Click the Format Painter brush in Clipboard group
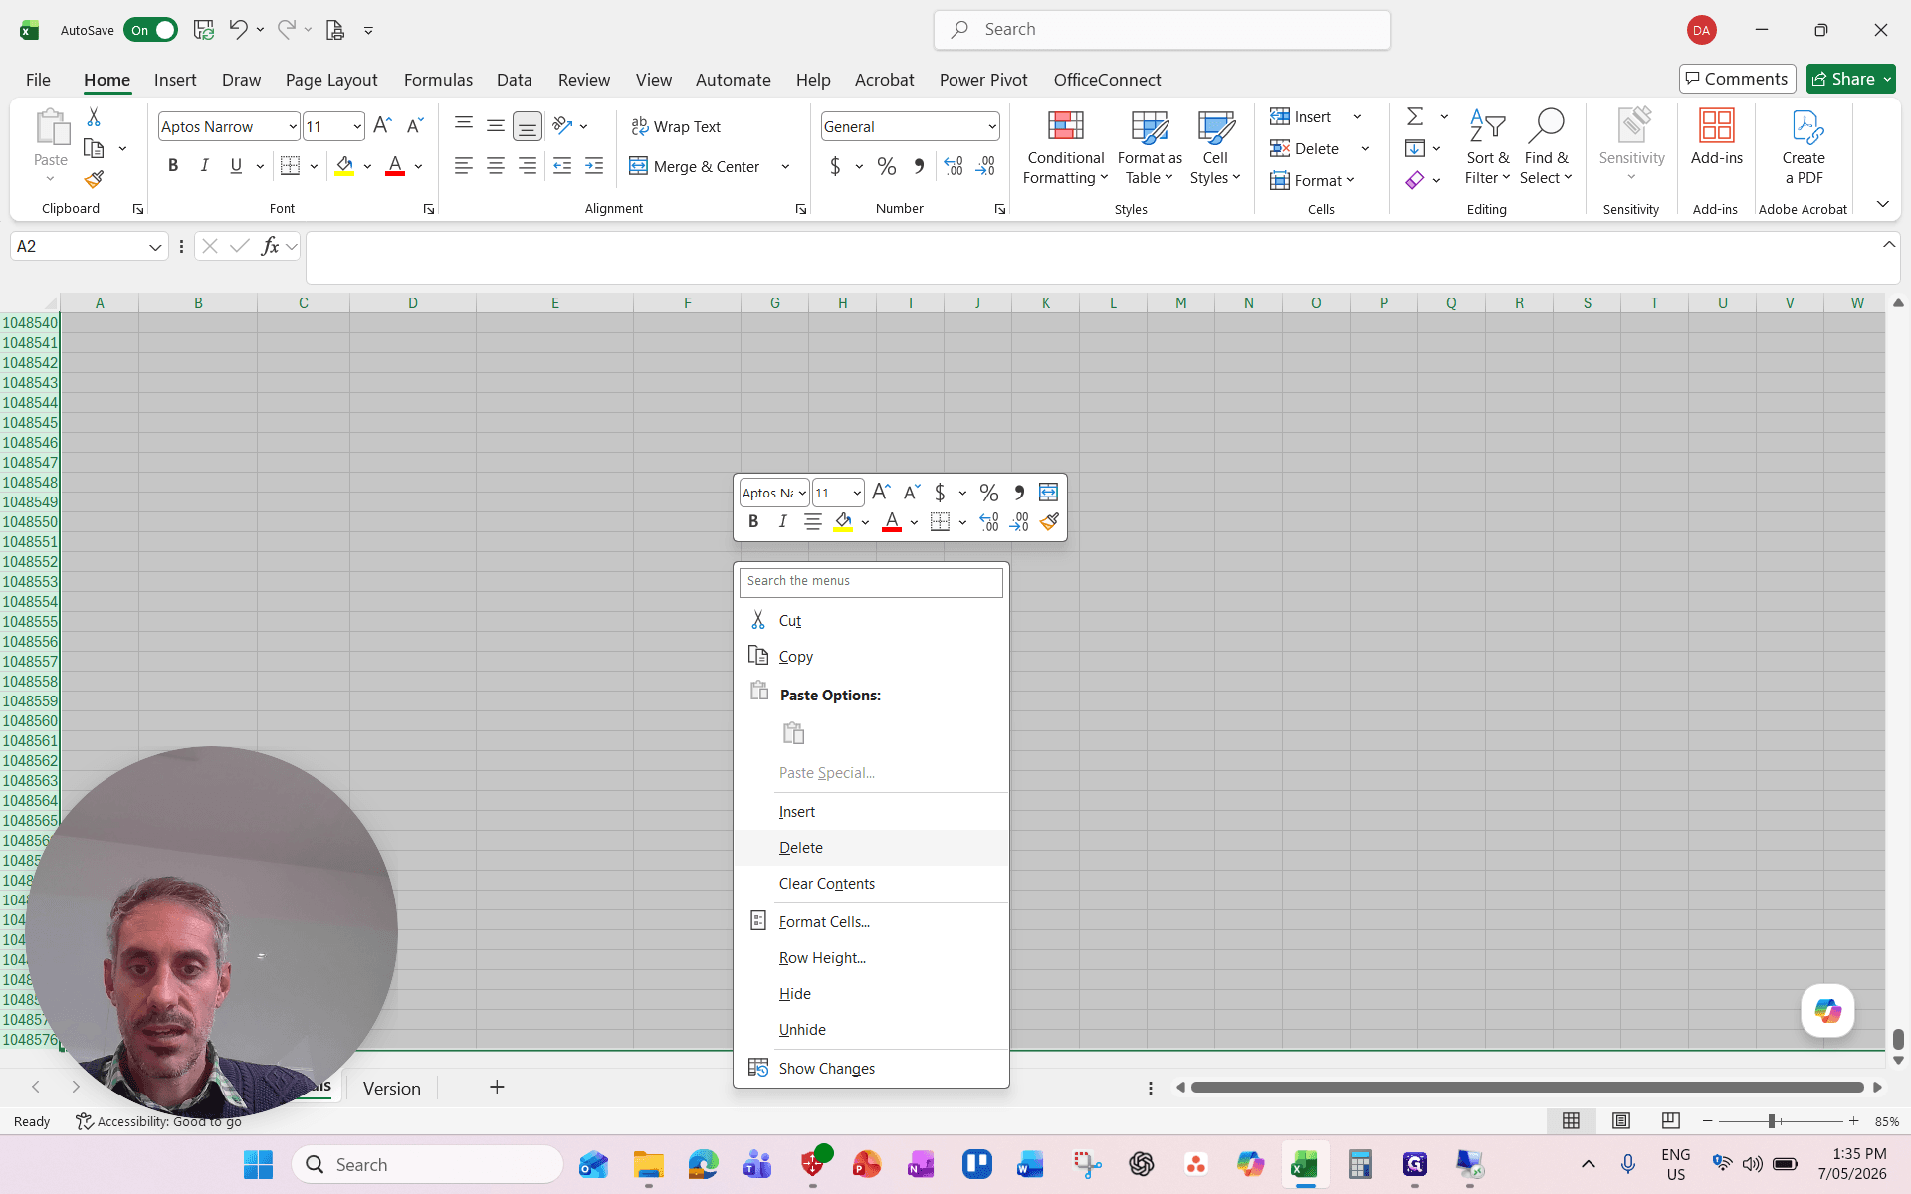This screenshot has width=1911, height=1194. (x=94, y=179)
